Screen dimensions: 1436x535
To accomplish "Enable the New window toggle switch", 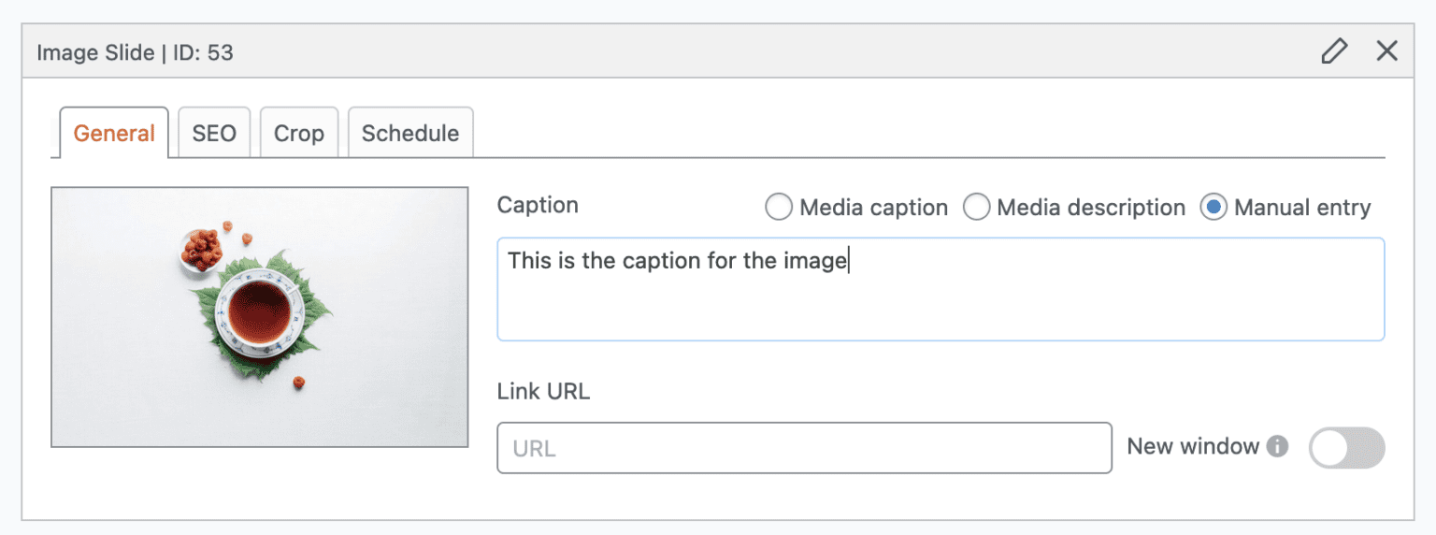I will pyautogui.click(x=1346, y=448).
